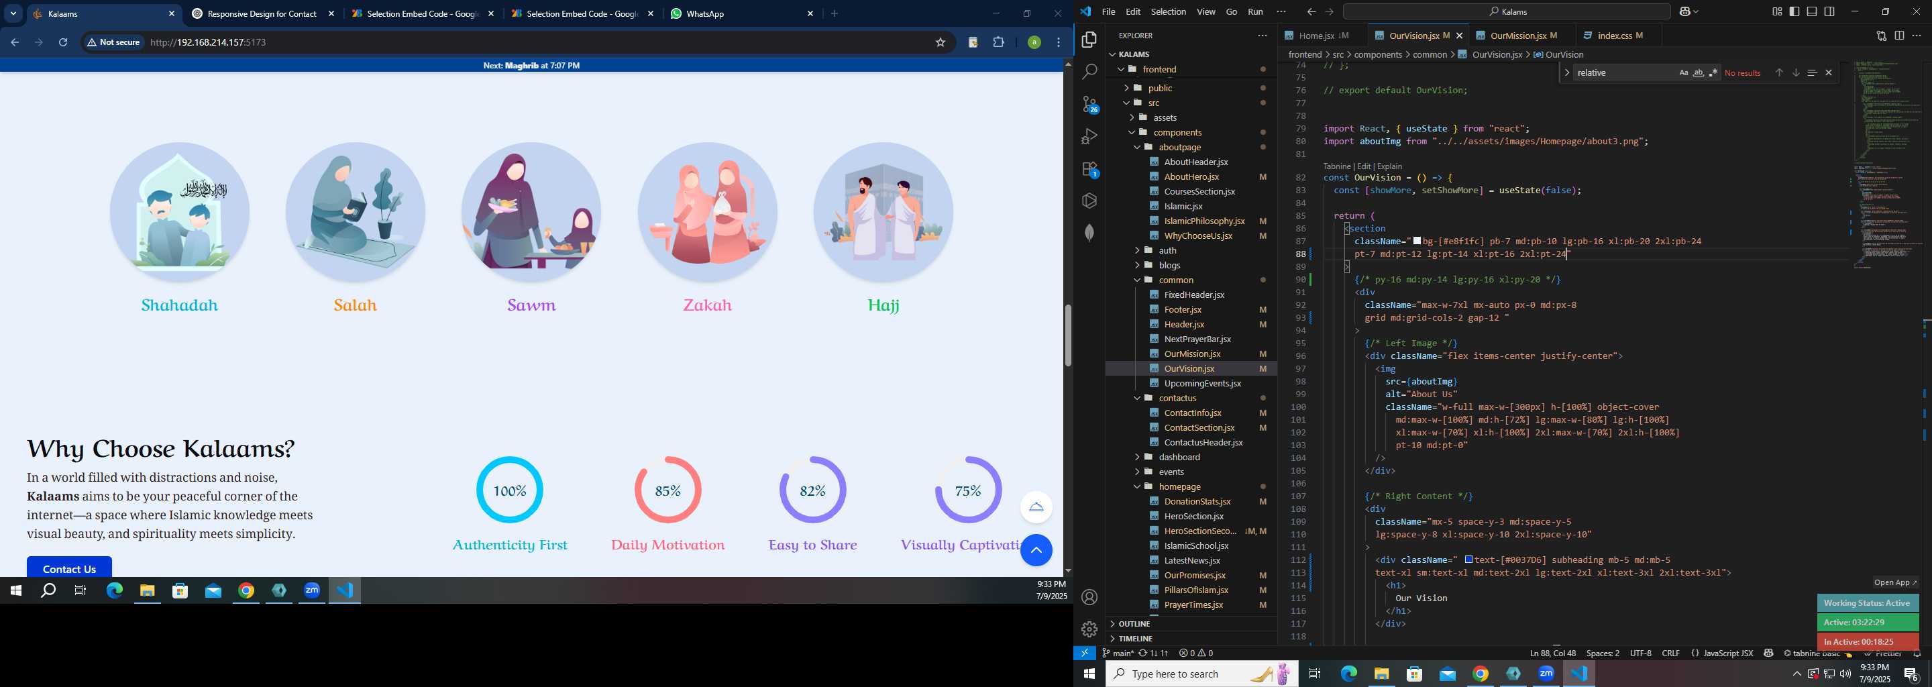Viewport: 1932px width, 687px height.
Task: Toggle the Primary Side Bar layout button
Action: point(1794,11)
